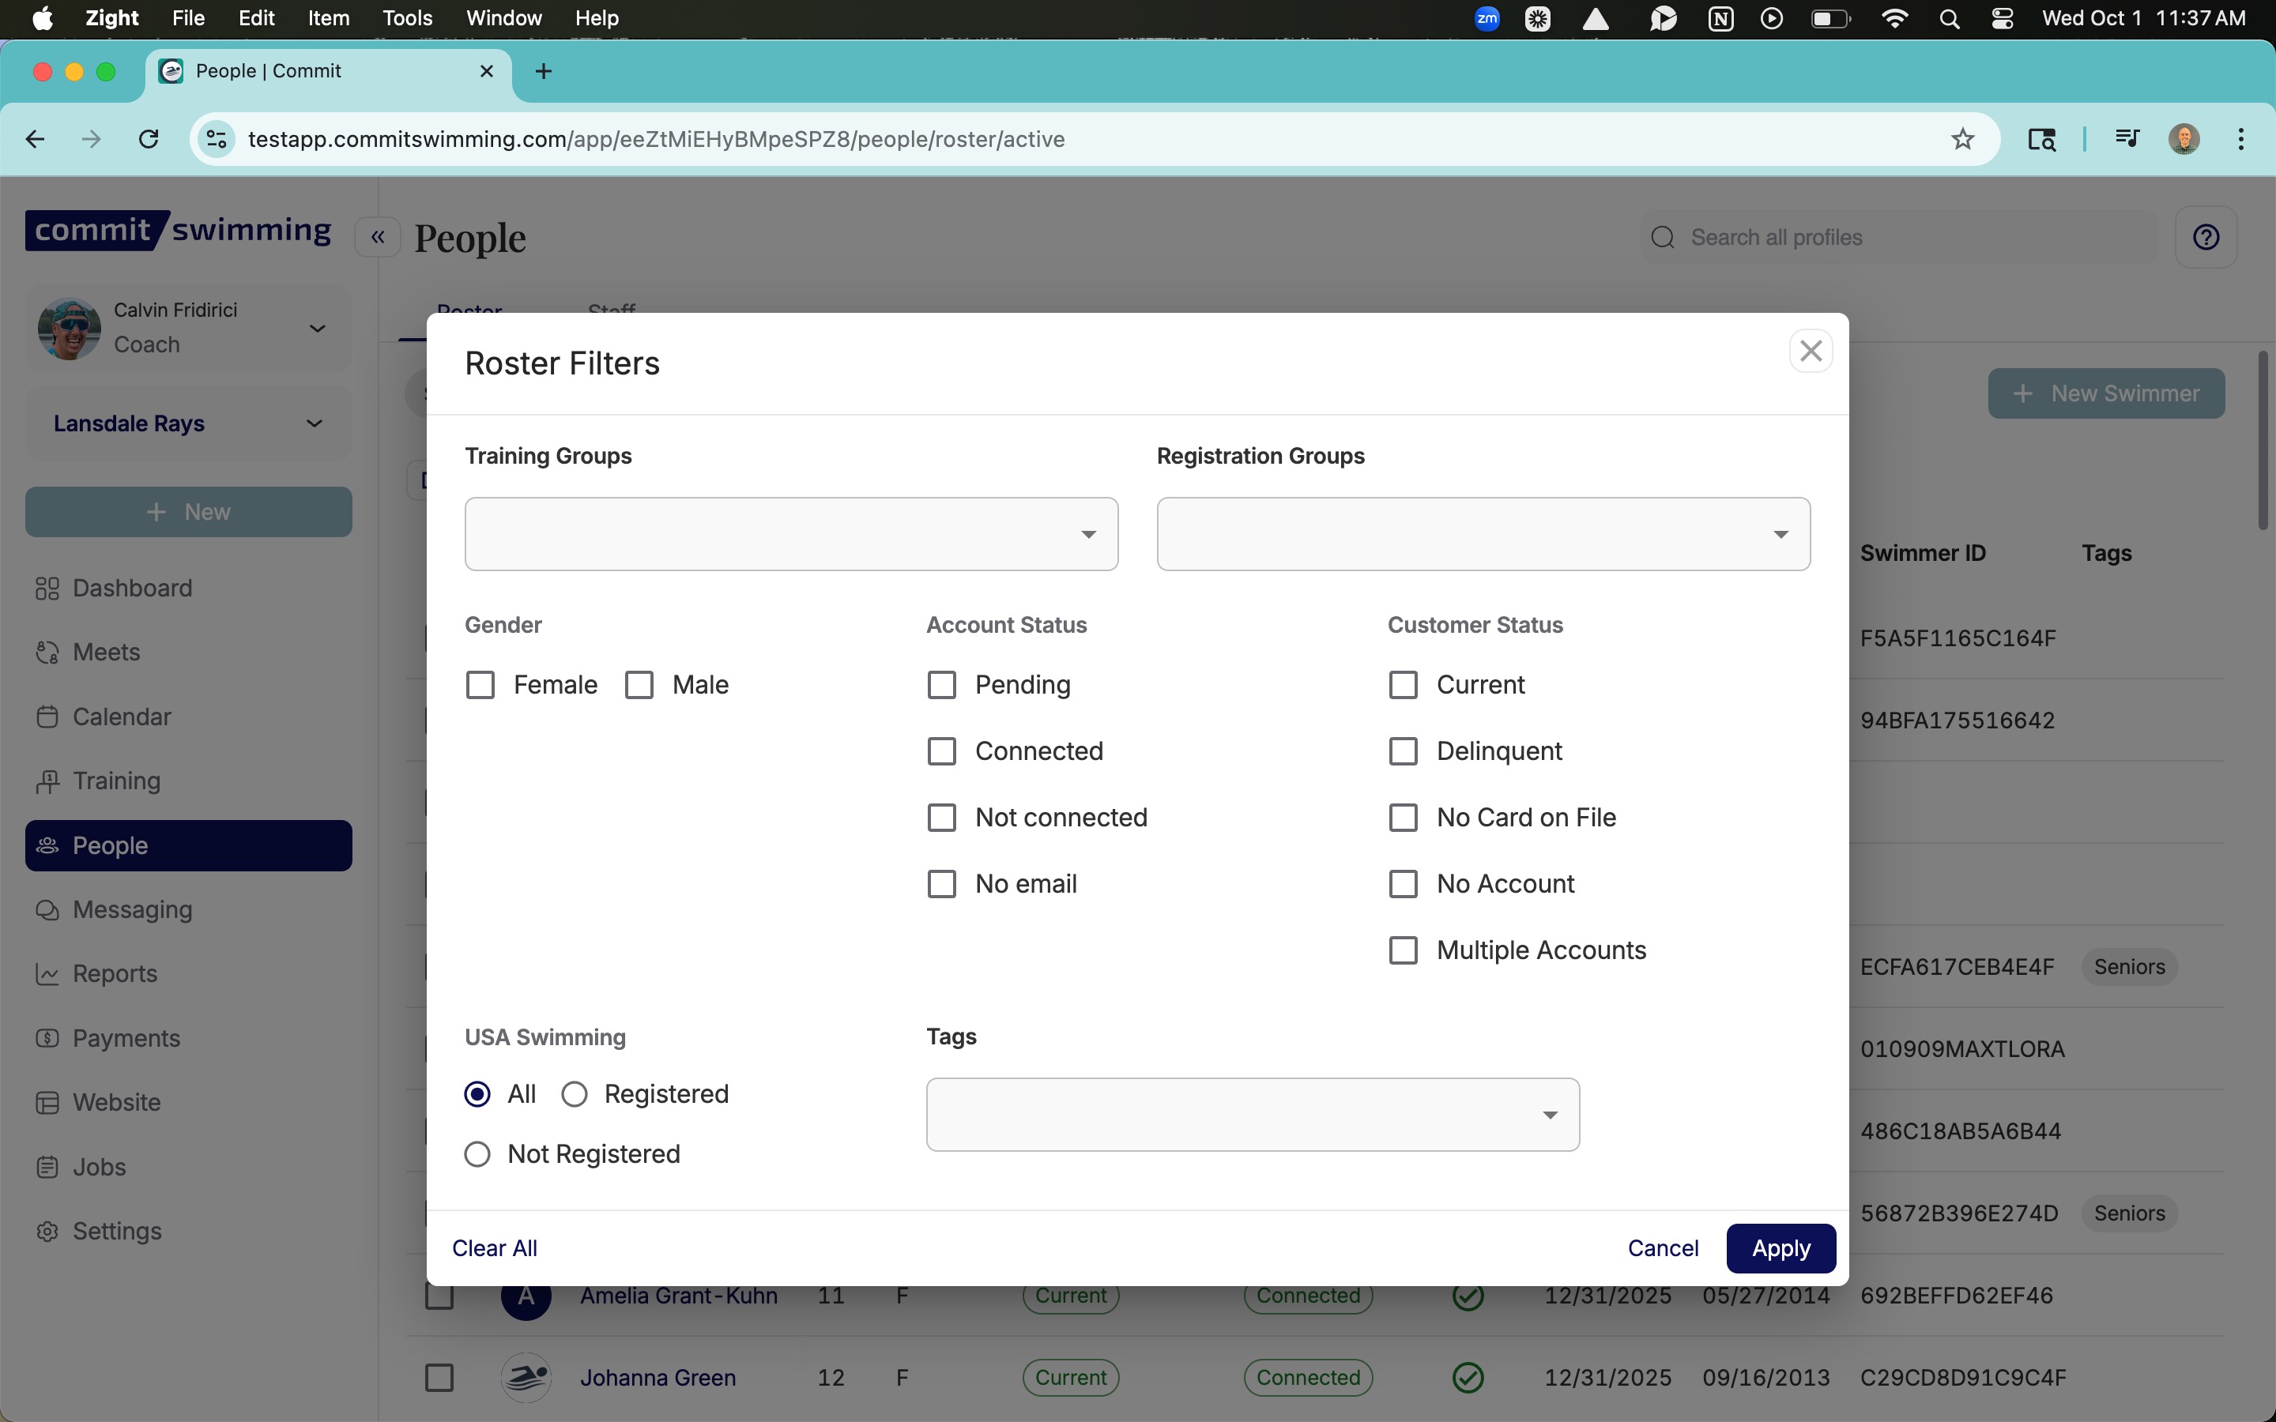Click Chrome three-dot menu icon
Screen dimensions: 2276x1422
pyautogui.click(x=2241, y=139)
